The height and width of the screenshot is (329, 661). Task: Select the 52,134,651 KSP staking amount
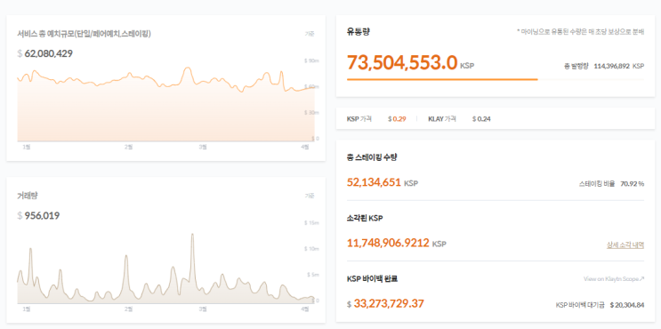(x=383, y=183)
